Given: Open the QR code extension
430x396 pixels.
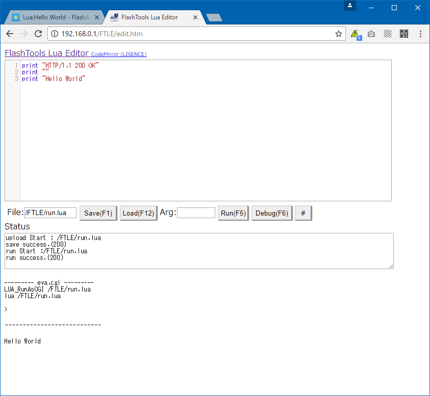Looking at the screenshot, I should 404,34.
